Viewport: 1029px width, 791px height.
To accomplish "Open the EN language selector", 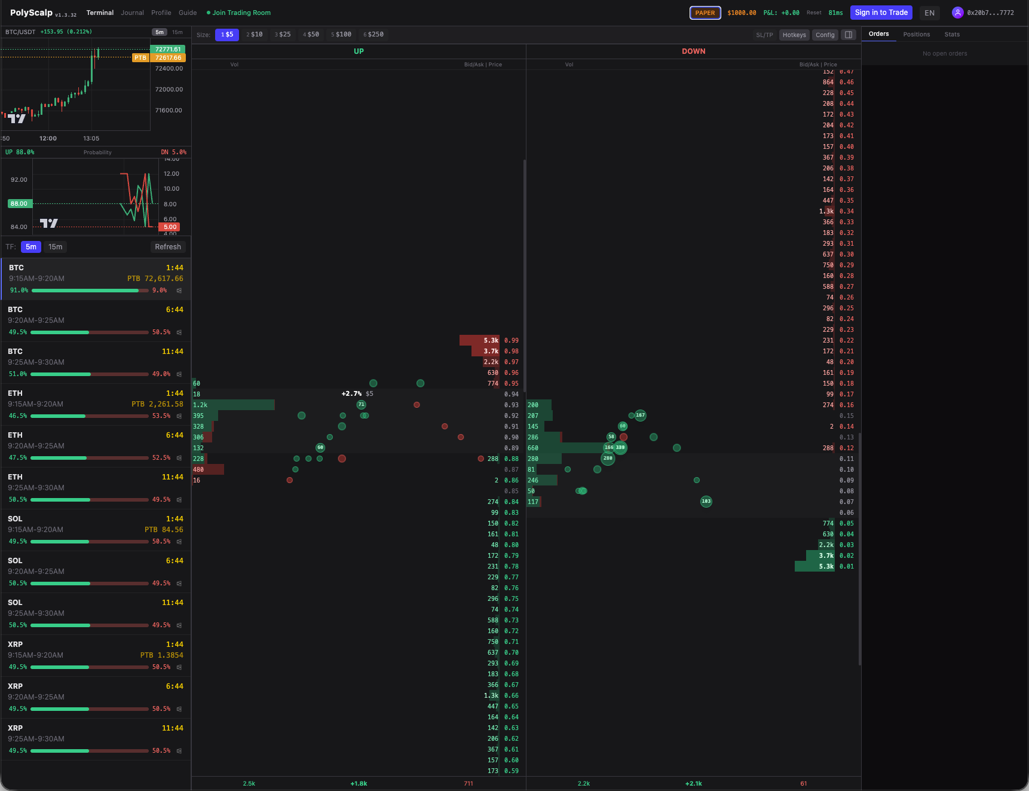I will click(929, 13).
